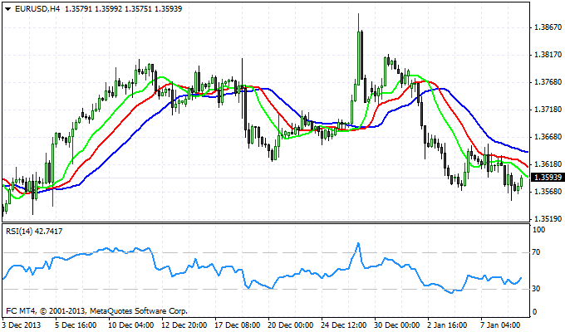Screen dimensions: 565x332
Task: Click the 24 Dec 12:00 time label
Action: [344, 325]
